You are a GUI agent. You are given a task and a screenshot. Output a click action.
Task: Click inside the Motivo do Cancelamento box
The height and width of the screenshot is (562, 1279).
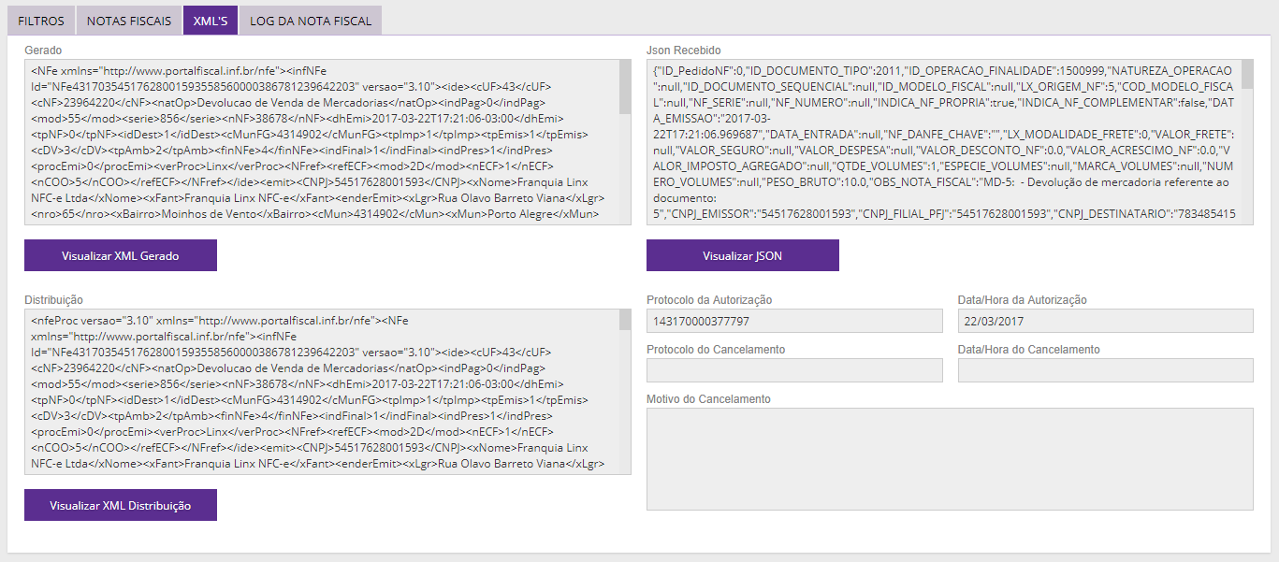tap(950, 458)
